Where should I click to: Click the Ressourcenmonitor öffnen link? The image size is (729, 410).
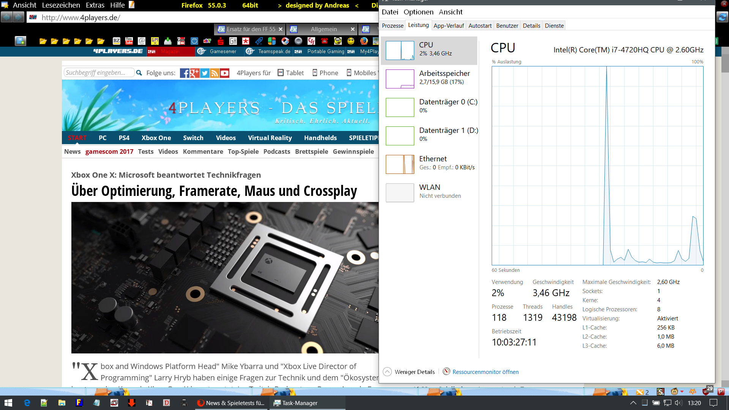485,372
